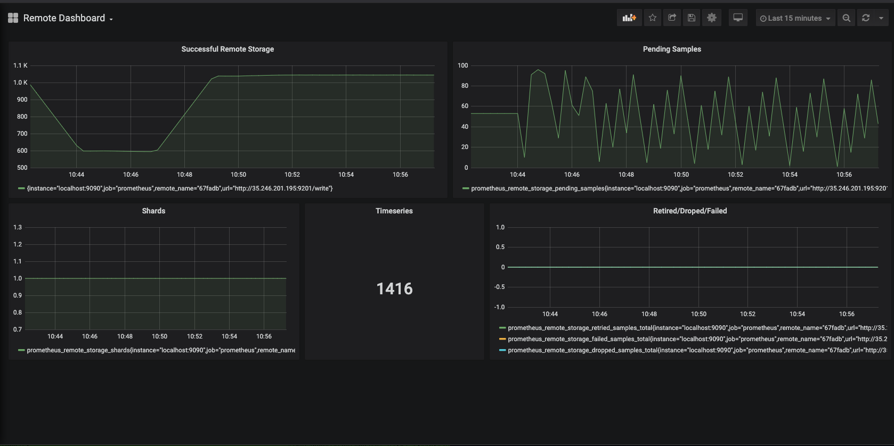
Task: Toggle the failed_samples_total legend series
Action: 697,339
